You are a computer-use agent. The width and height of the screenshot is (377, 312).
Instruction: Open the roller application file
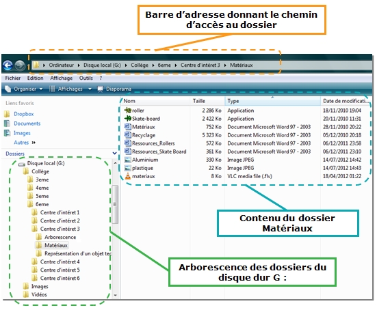(x=138, y=111)
